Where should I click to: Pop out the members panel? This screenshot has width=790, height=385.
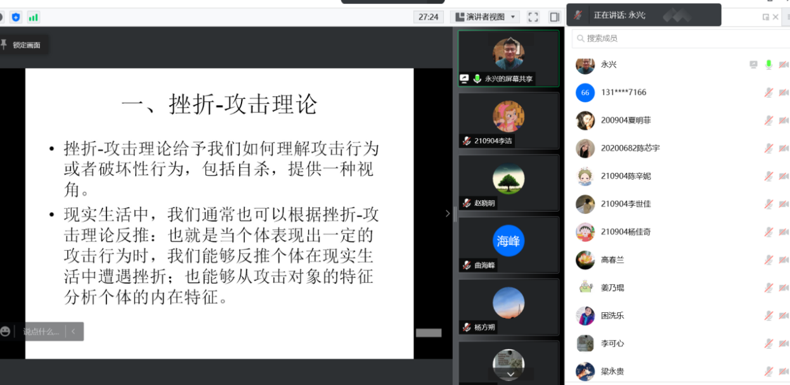point(766,17)
